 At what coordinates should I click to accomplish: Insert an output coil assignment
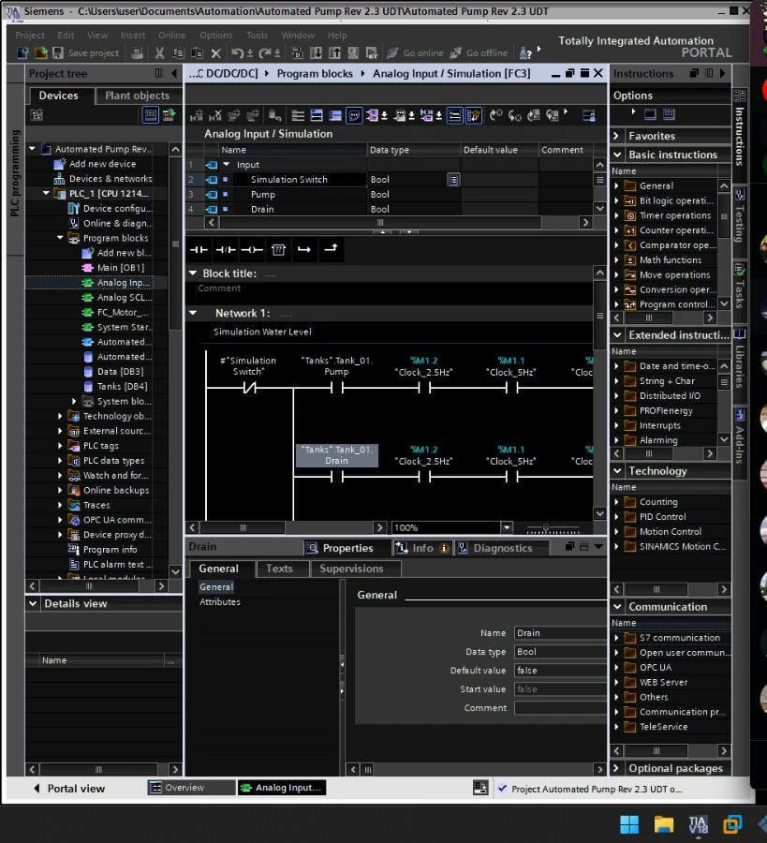point(252,249)
